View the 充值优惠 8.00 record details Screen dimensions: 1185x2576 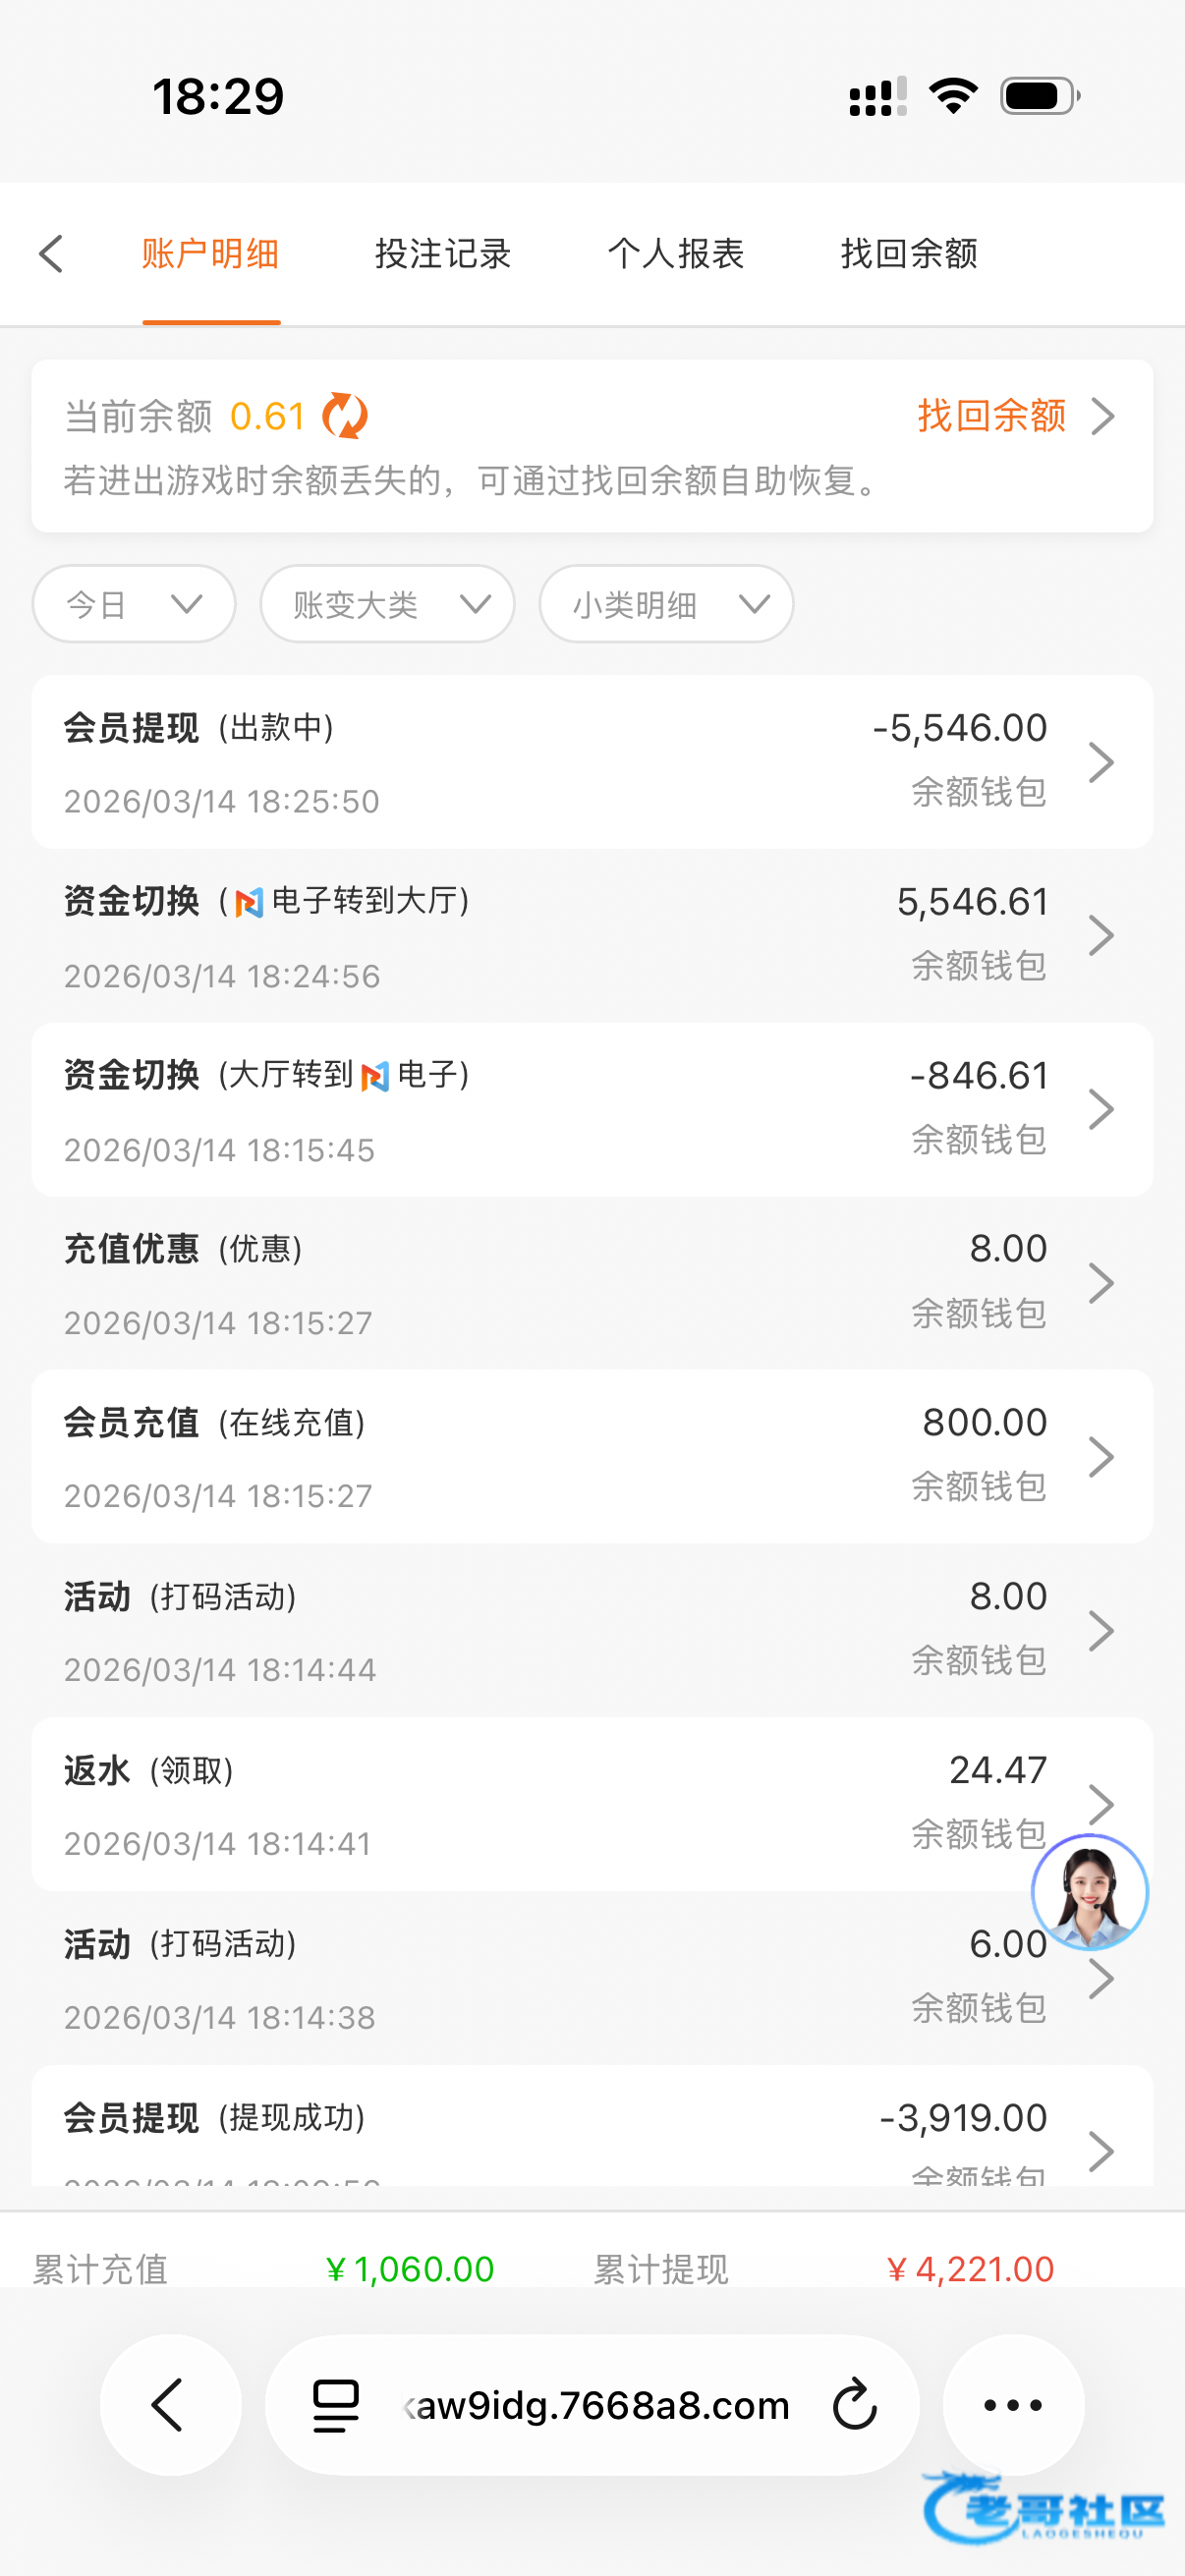(x=592, y=1284)
